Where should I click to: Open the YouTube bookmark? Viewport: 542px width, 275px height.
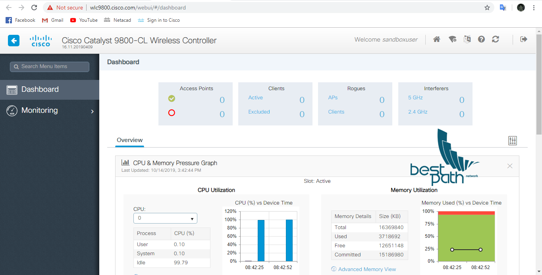click(84, 20)
